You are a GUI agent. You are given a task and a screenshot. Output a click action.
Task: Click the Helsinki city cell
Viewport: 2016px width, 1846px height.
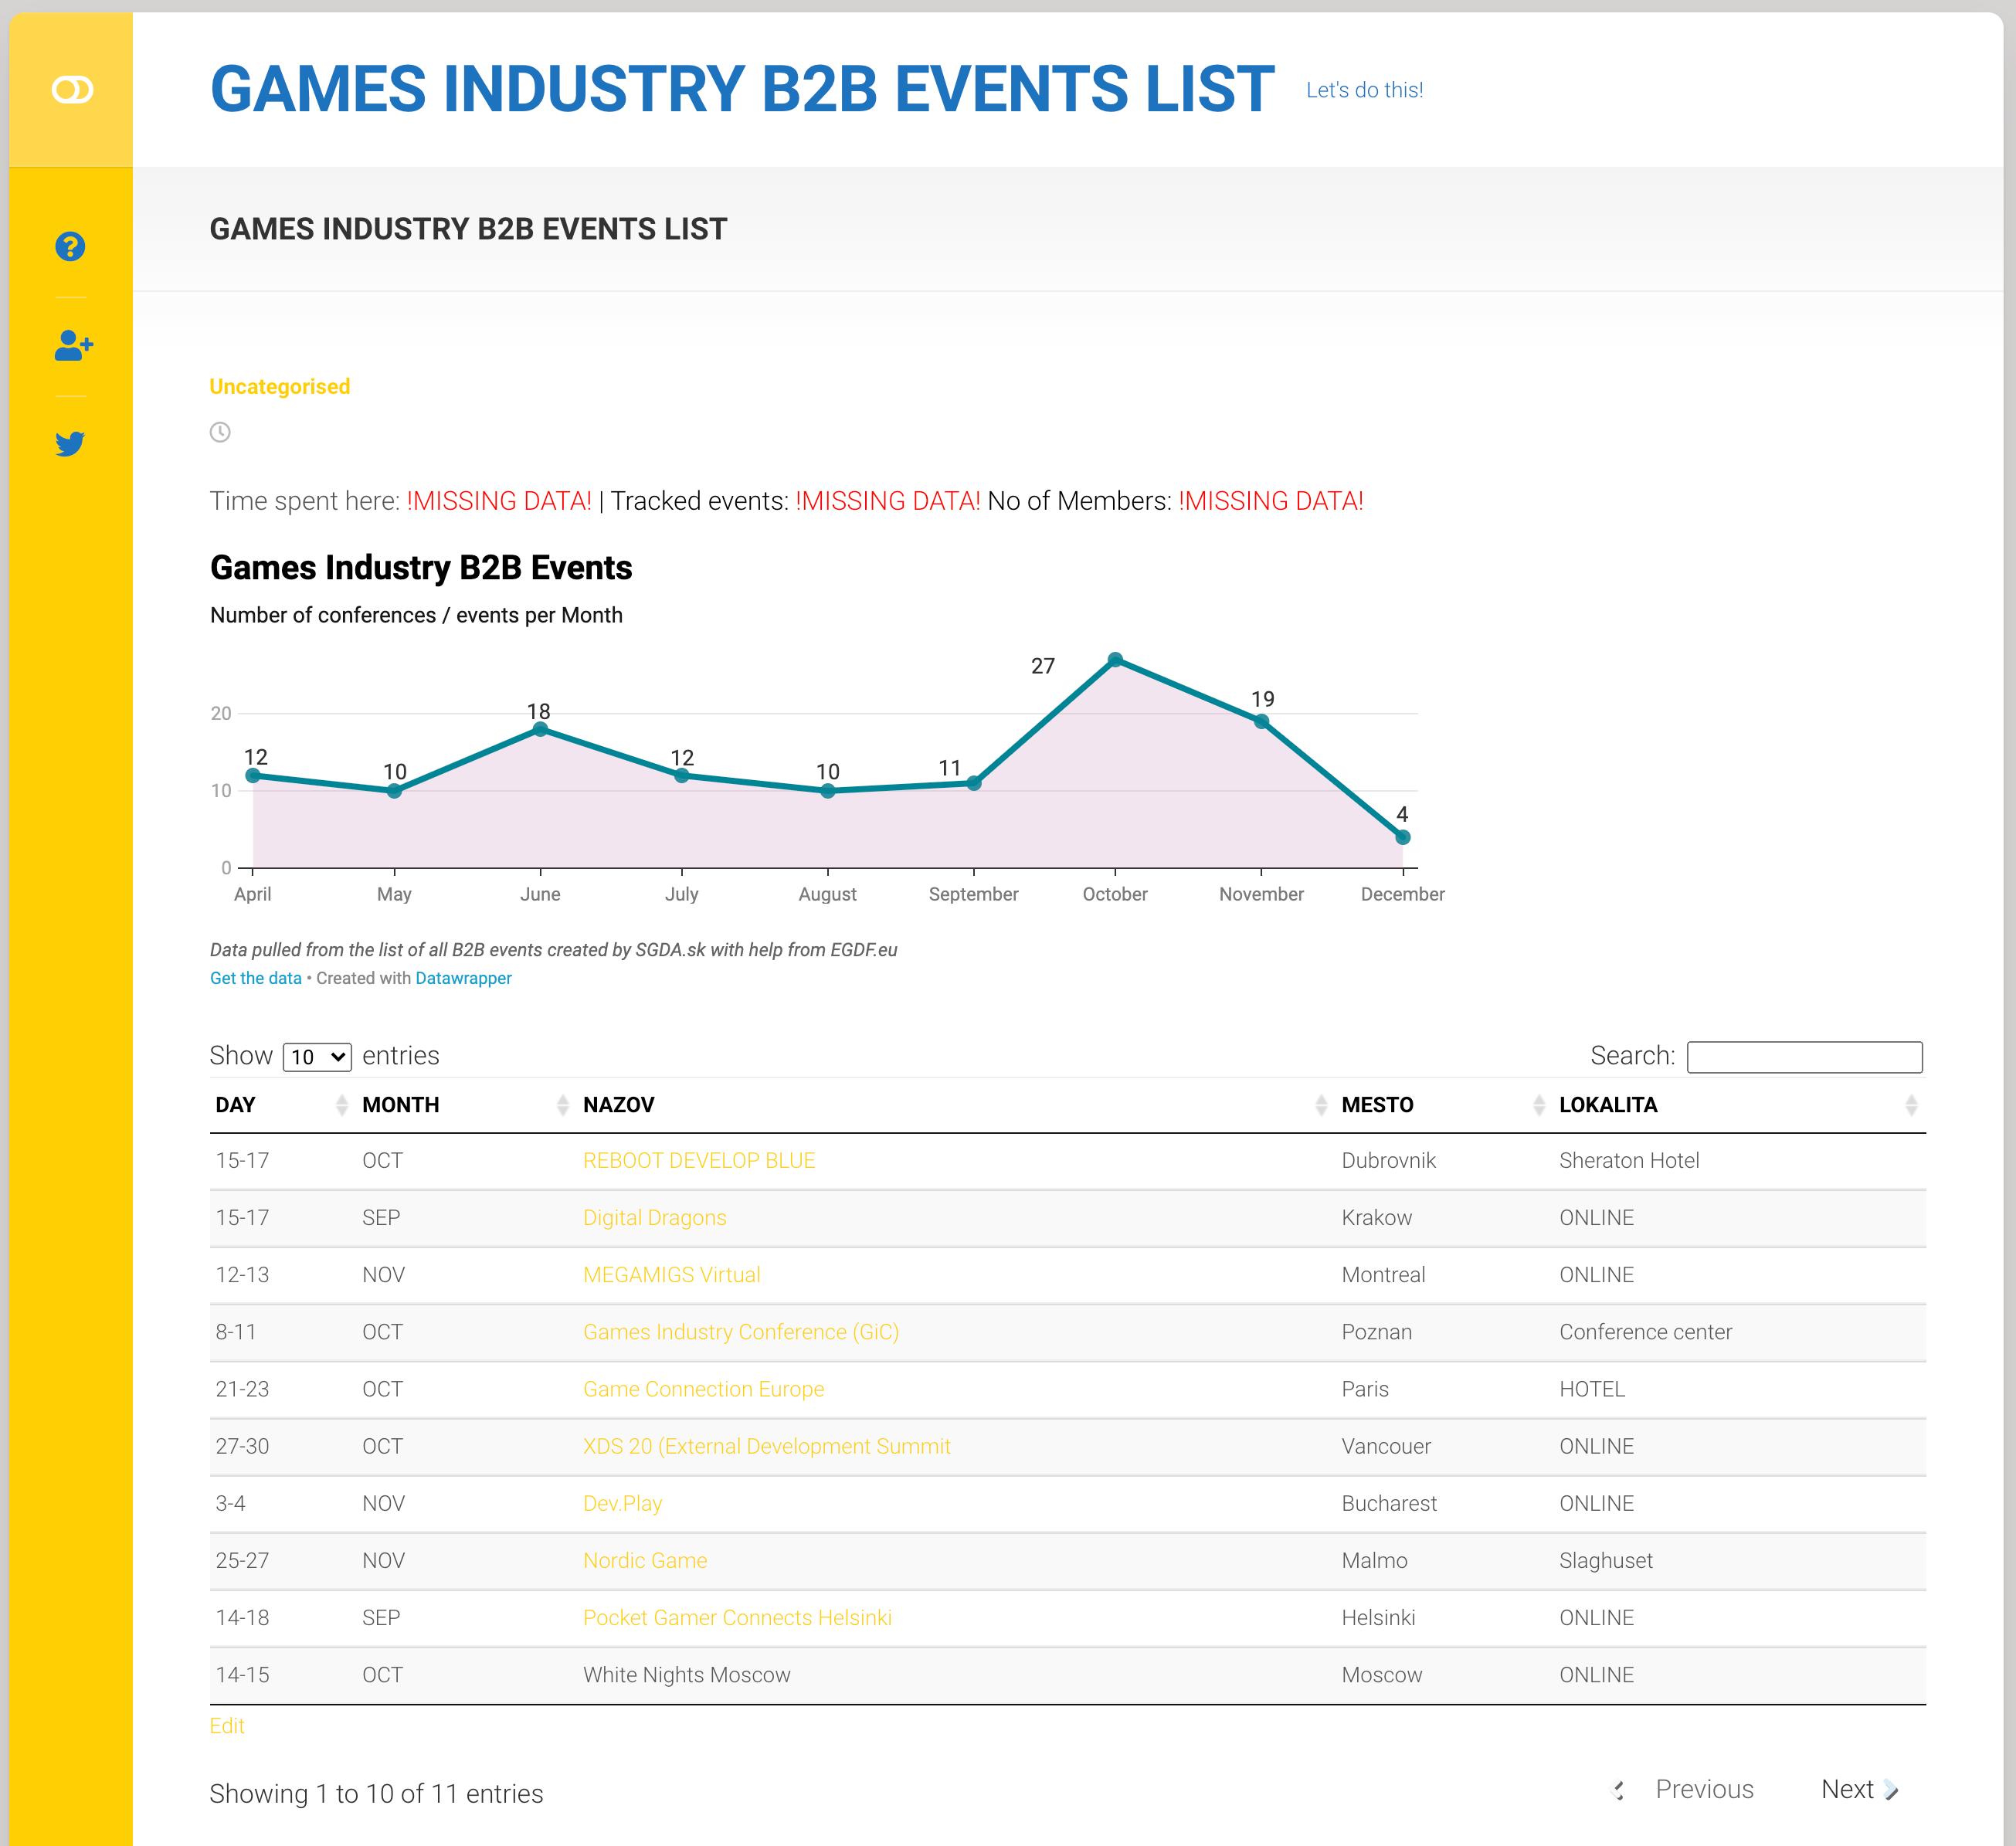pyautogui.click(x=1378, y=1617)
